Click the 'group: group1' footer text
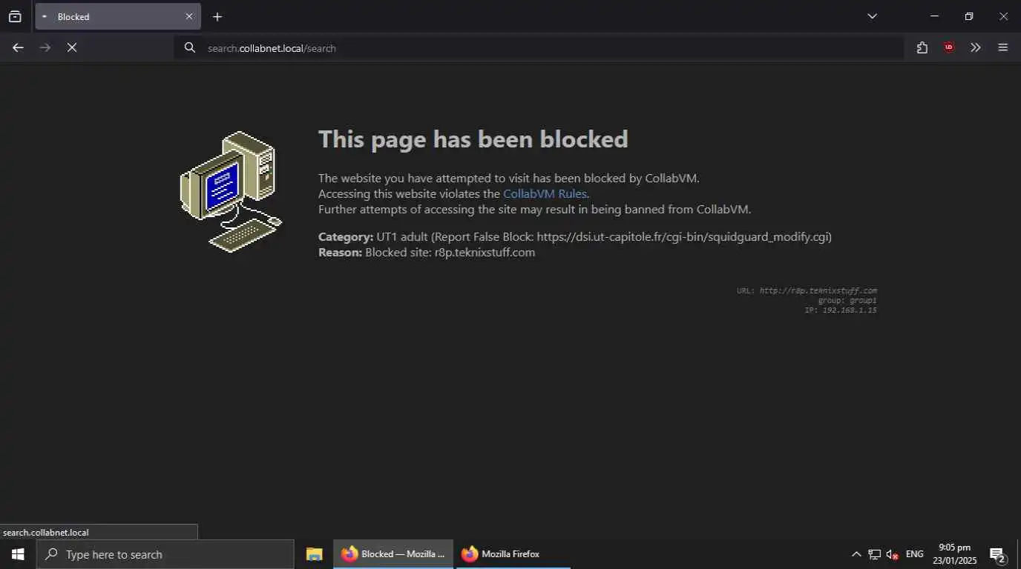The width and height of the screenshot is (1021, 569). [x=847, y=300]
